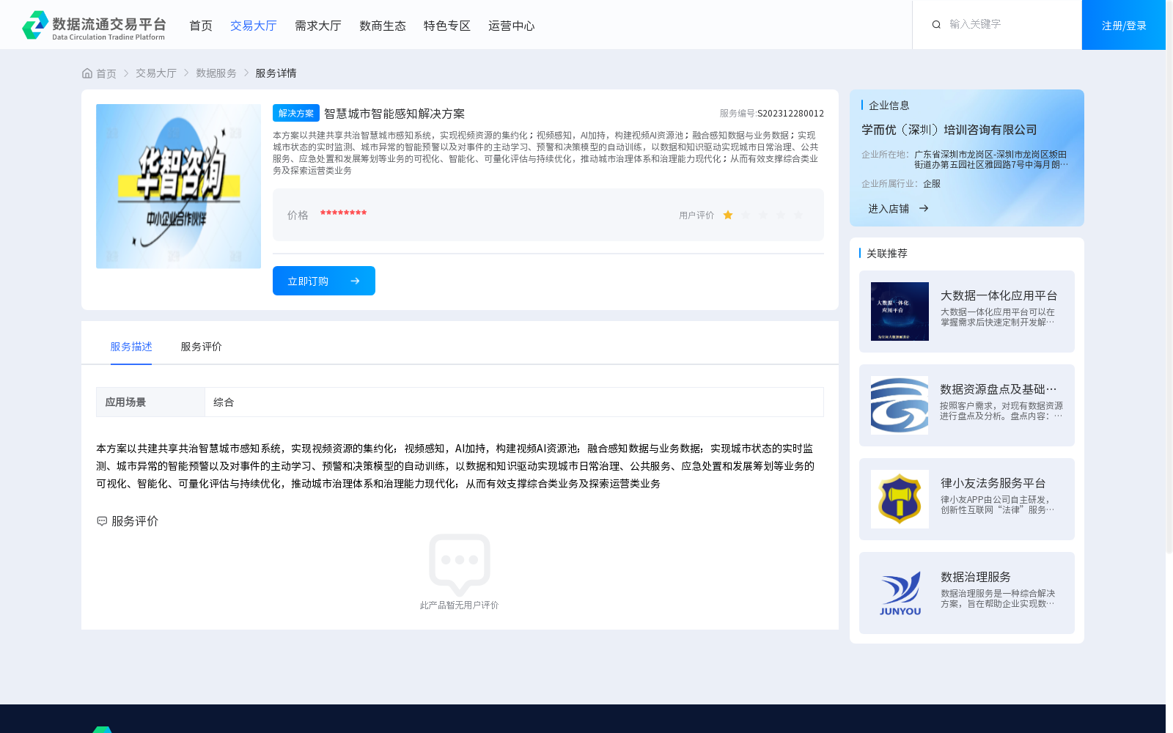This screenshot has width=1173, height=733.
Task: Click the 企业所属行业 value 企服
Action: [x=932, y=184]
